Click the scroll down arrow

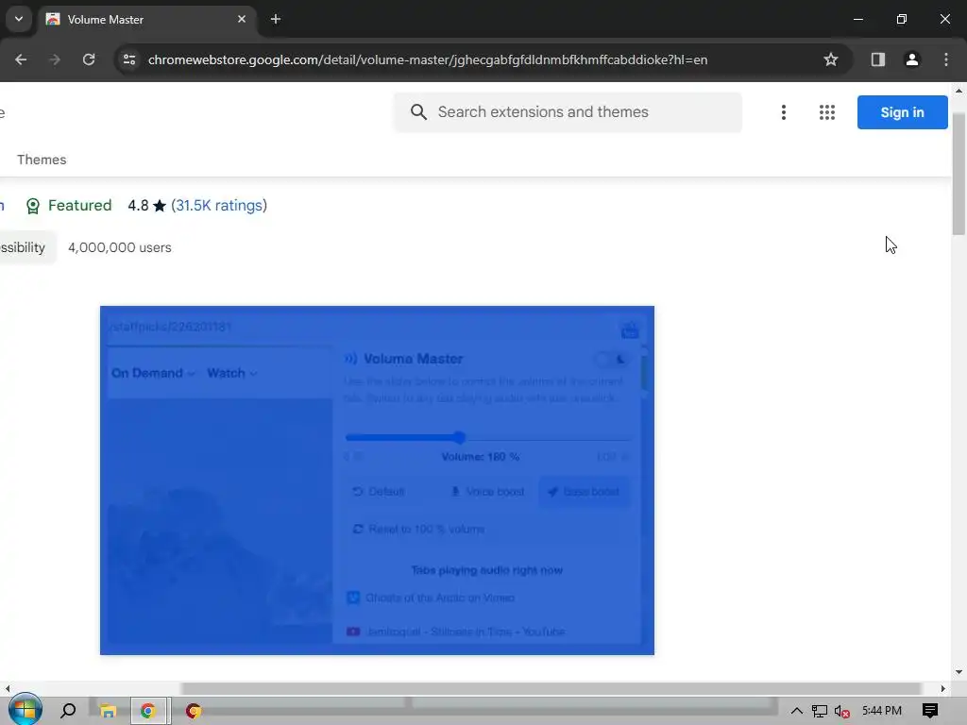click(959, 672)
